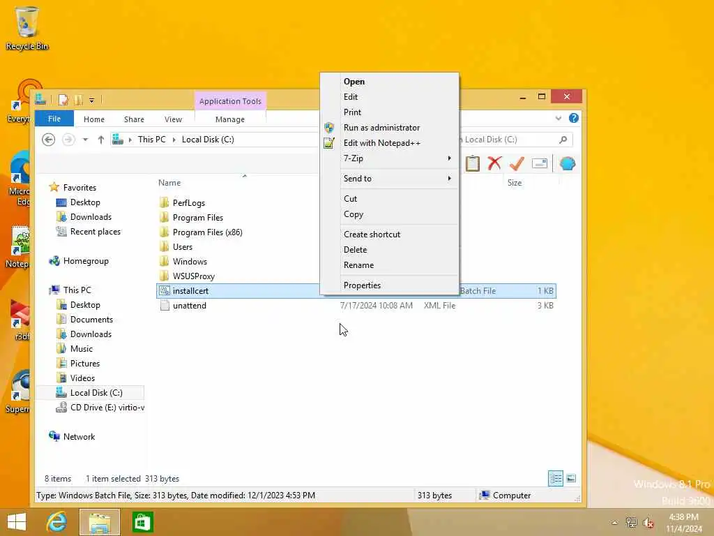Click address bar arrow after This PC
The height and width of the screenshot is (536, 714).
tap(174, 140)
